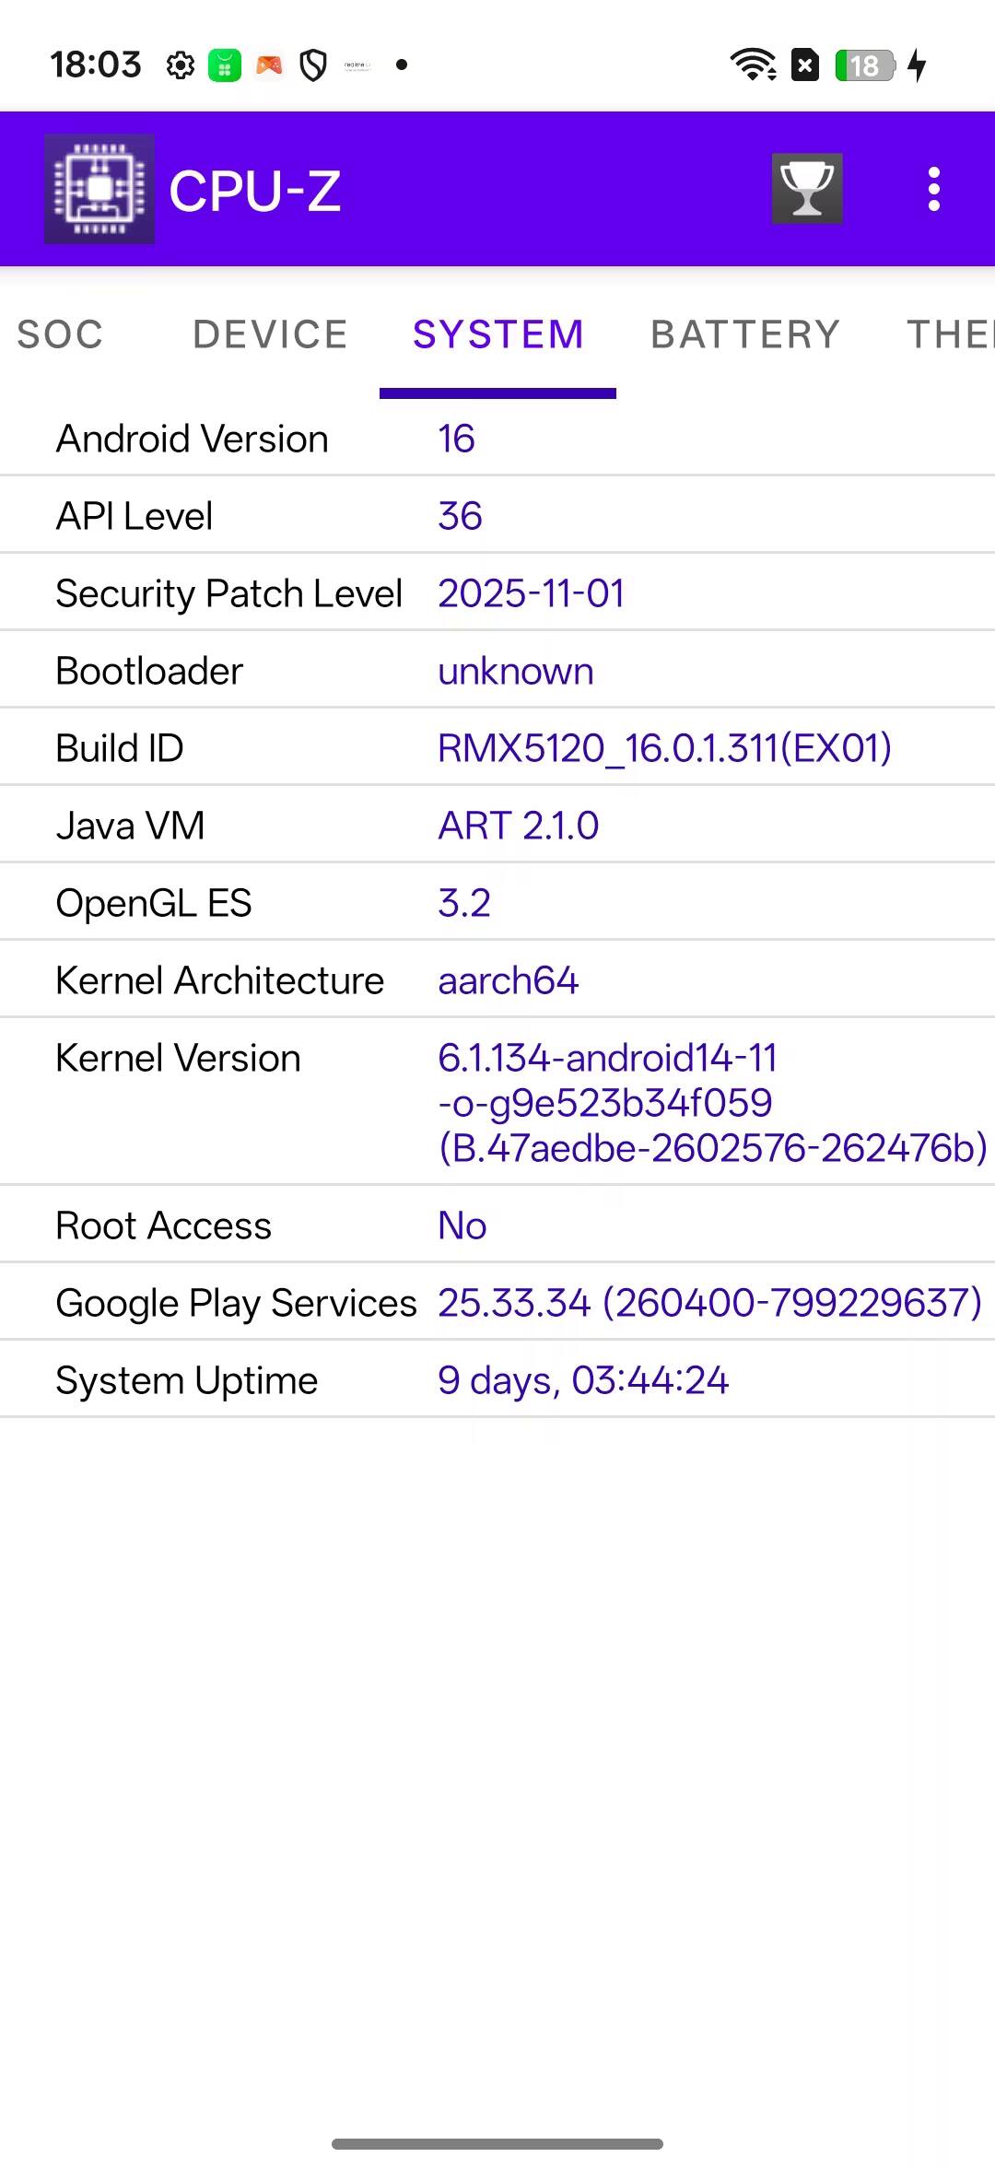Open the three-dot overflow menu
This screenshot has width=995, height=2169.
click(x=934, y=189)
